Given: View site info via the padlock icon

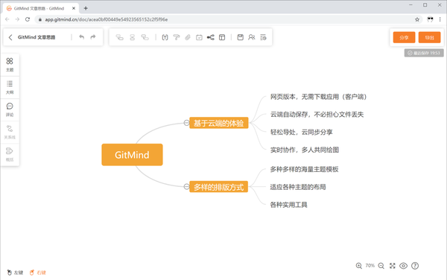Looking at the screenshot, I should pos(40,19).
